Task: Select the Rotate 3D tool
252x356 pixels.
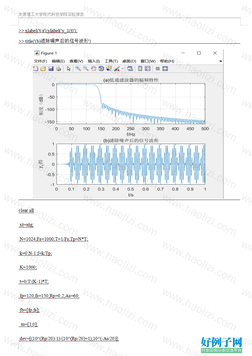Action: click(101, 68)
